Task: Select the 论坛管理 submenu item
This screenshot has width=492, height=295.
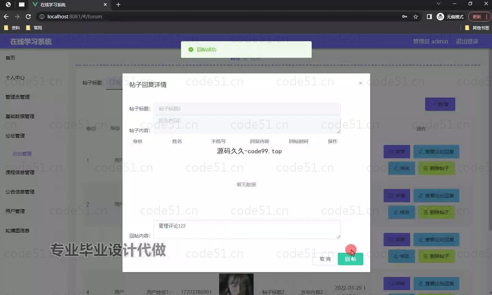Action: click(22, 154)
